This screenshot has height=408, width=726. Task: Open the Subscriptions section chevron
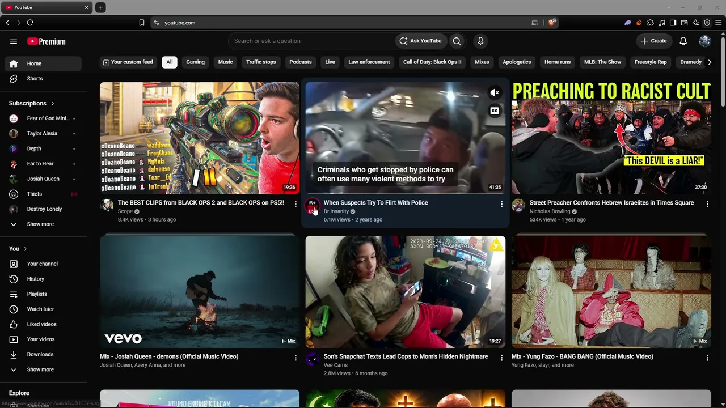[x=52, y=104]
